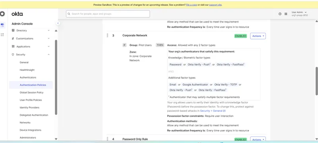Open HealthInsight page
Viewport: 318px width, 143px height.
(27, 70)
